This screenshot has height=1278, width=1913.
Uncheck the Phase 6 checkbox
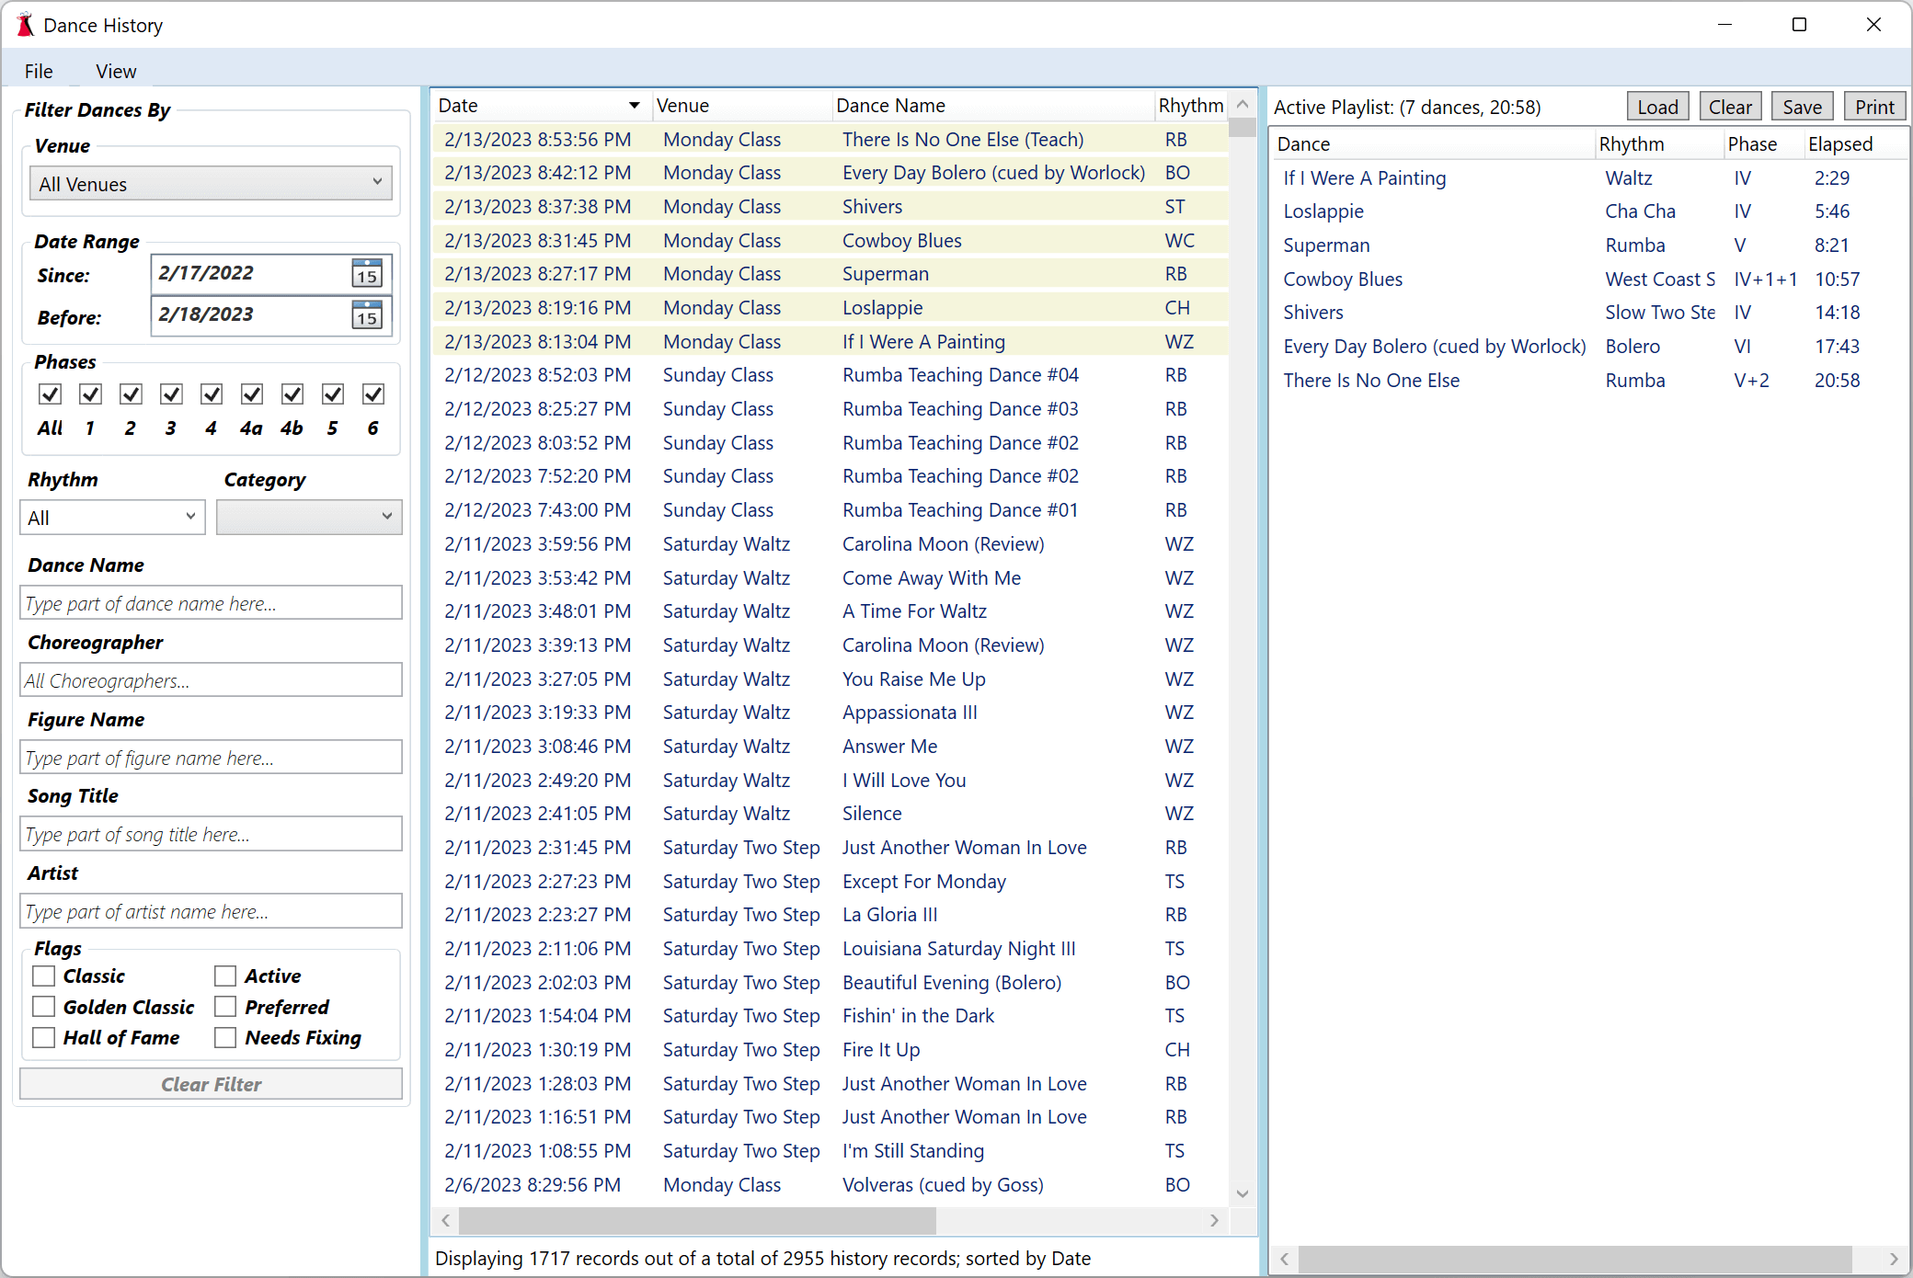tap(373, 394)
